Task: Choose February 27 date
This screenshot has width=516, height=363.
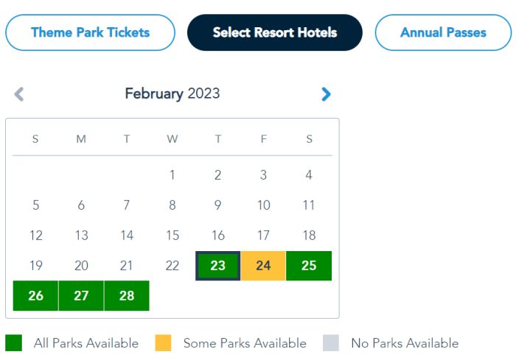Action: tap(81, 296)
